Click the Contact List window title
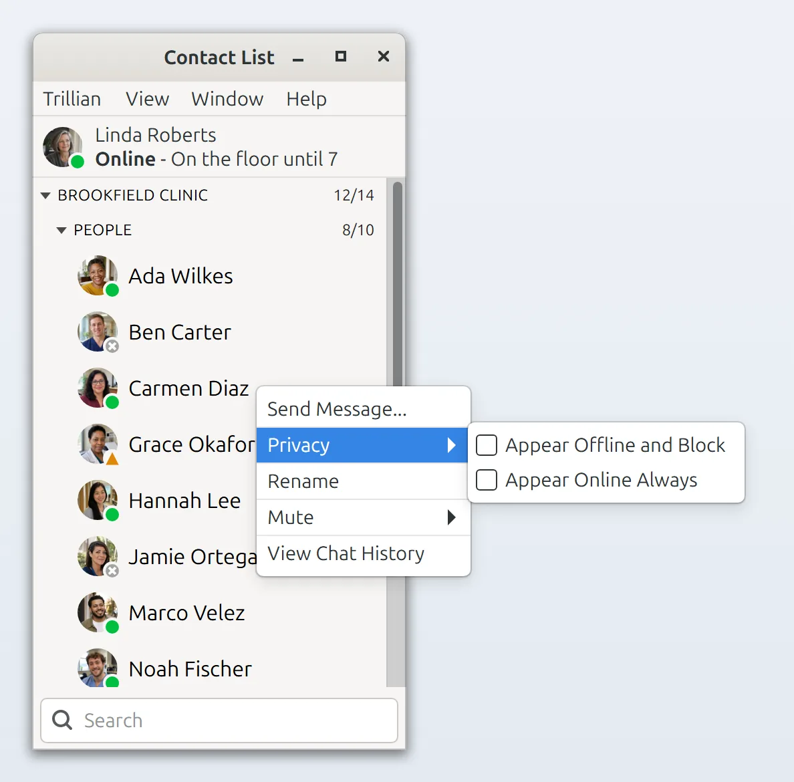This screenshot has height=782, width=794. [219, 57]
